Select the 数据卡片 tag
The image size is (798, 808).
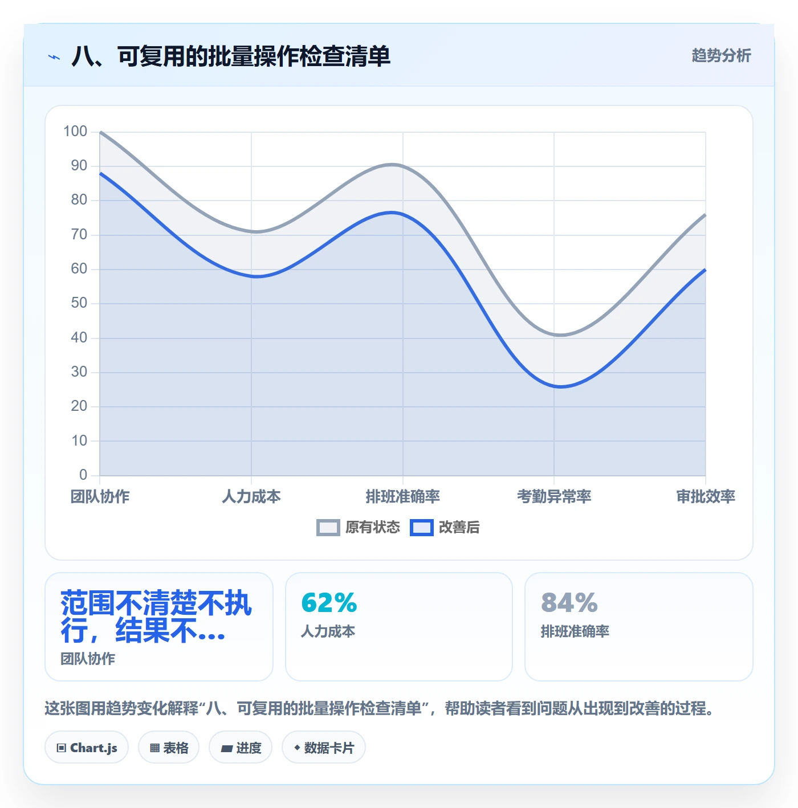click(324, 748)
